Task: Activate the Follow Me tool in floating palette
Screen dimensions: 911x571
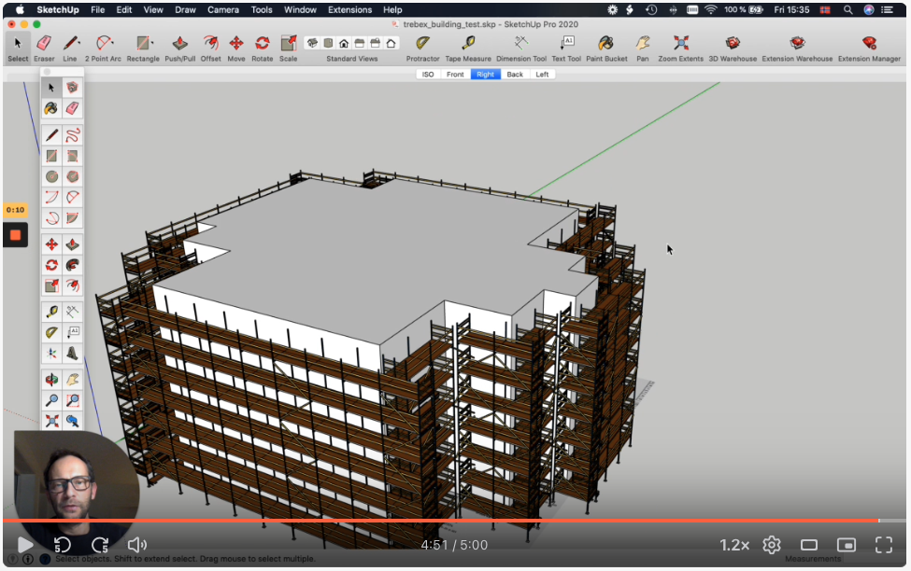Action: tap(72, 265)
